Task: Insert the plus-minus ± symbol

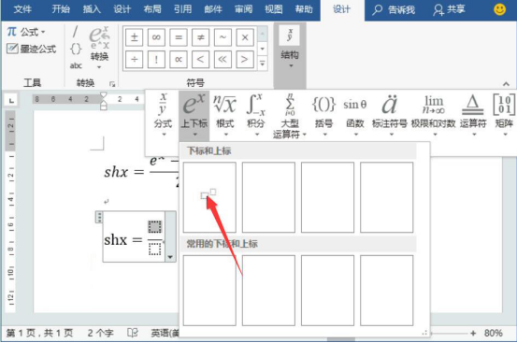Action: pos(135,37)
